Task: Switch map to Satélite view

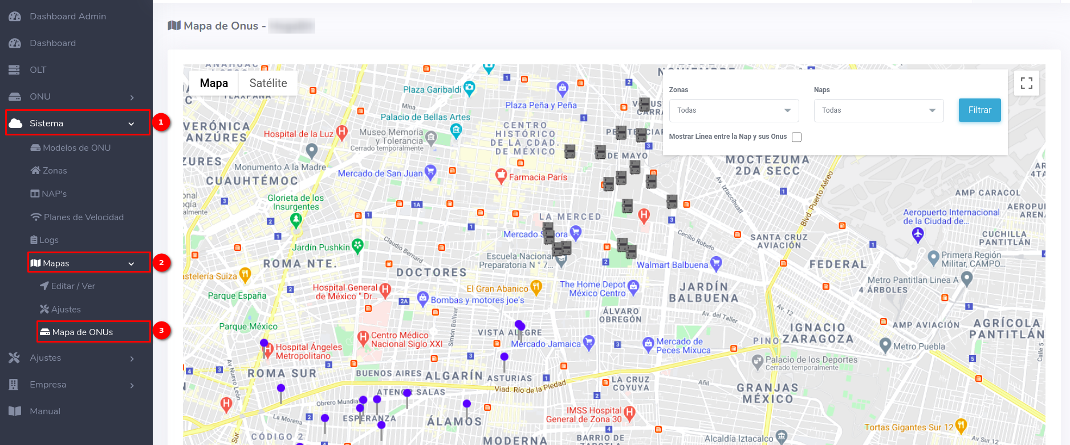Action: tap(268, 83)
